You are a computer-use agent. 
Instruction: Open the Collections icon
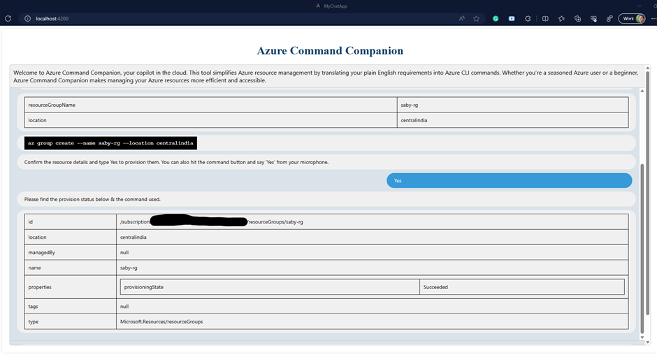[578, 18]
